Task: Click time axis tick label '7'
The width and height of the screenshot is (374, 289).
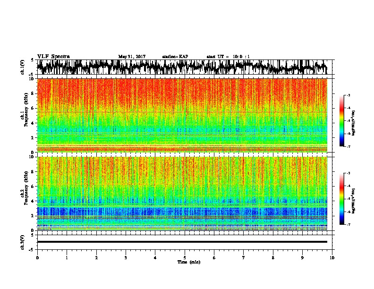Action: pyautogui.click(x=244, y=258)
